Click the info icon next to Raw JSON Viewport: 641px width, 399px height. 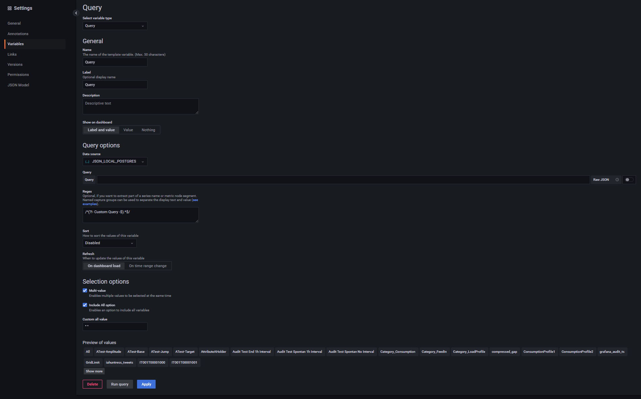point(617,180)
